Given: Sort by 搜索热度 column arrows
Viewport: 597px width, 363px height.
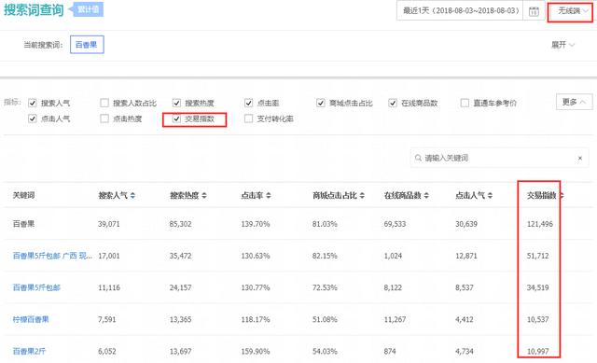Looking at the screenshot, I should [204, 195].
